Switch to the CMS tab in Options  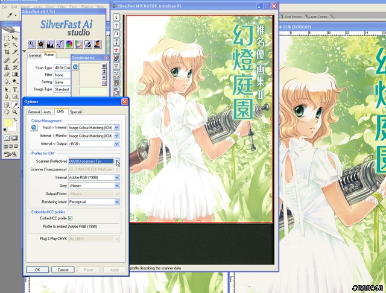(x=60, y=112)
